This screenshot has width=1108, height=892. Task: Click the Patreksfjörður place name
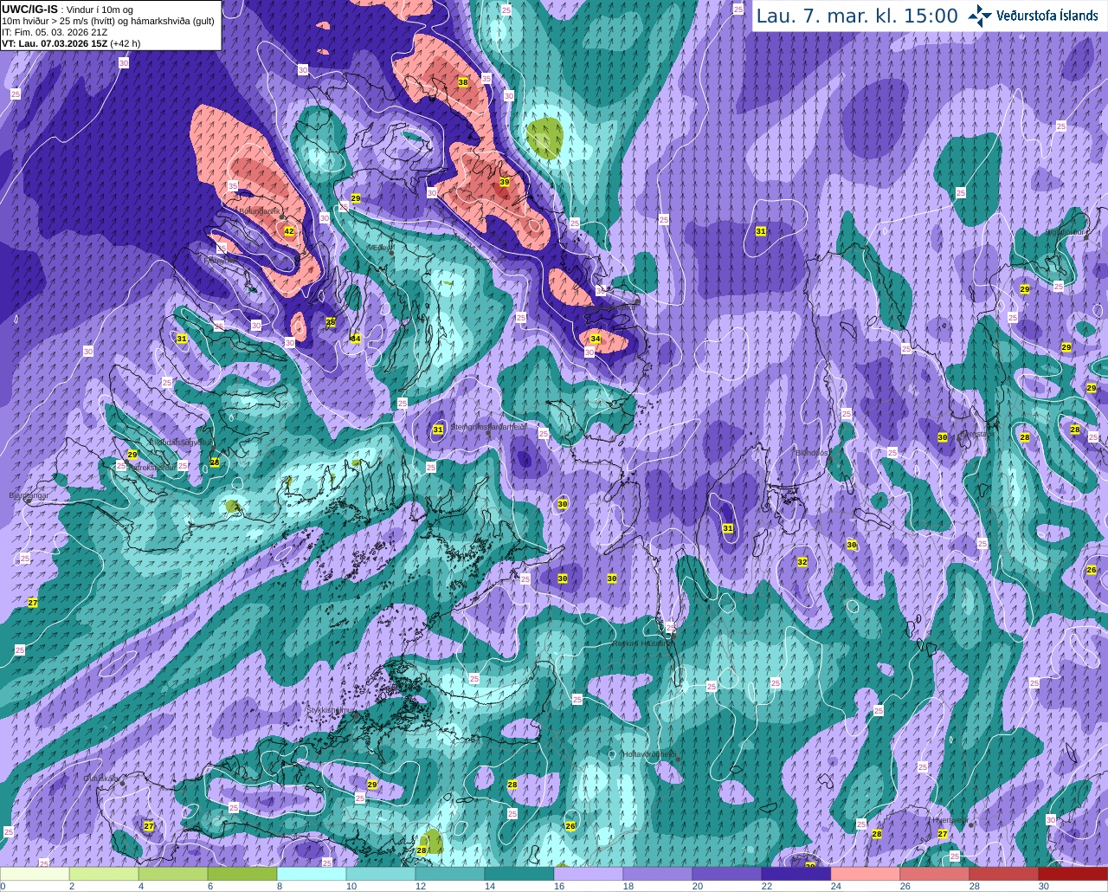click(x=151, y=467)
